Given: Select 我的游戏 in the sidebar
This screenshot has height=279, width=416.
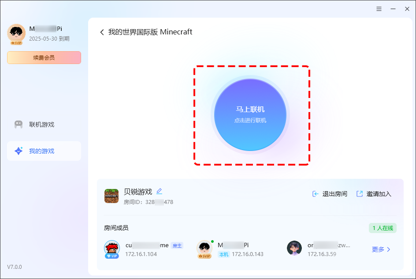Looking at the screenshot, I should [x=44, y=151].
